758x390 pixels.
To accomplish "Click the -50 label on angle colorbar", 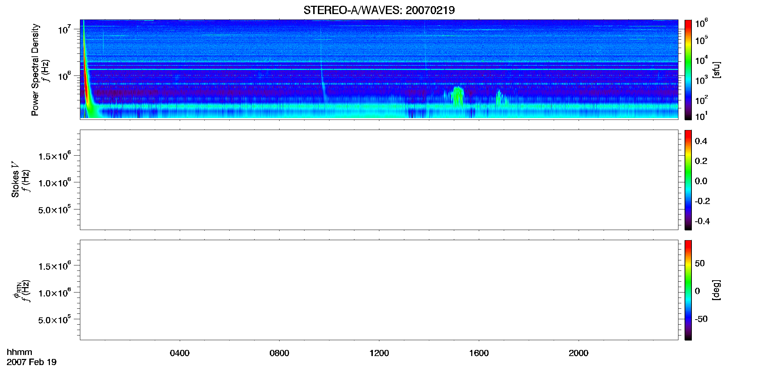I will 701,319.
